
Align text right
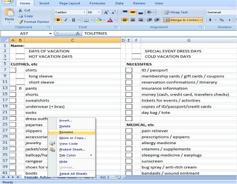(140, 20)
